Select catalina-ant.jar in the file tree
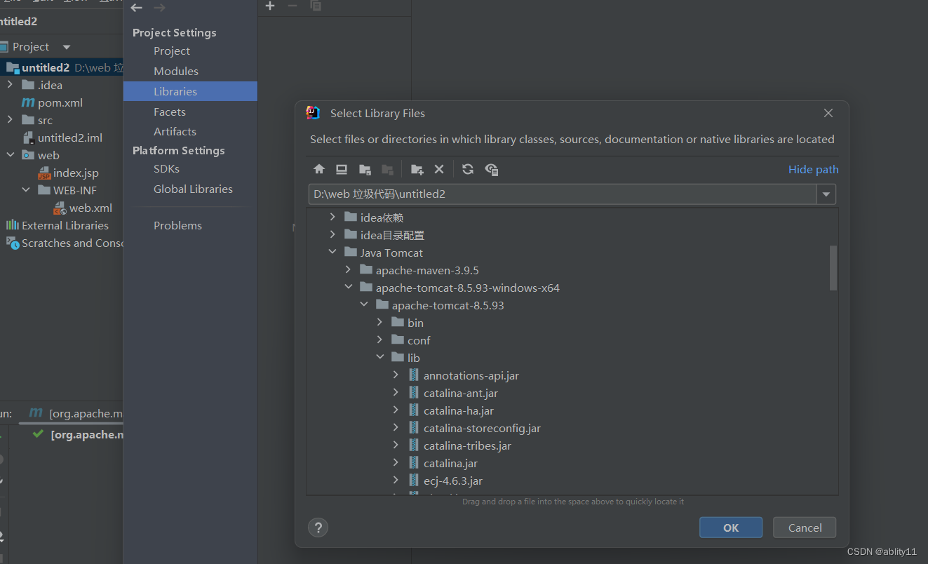 (x=460, y=393)
